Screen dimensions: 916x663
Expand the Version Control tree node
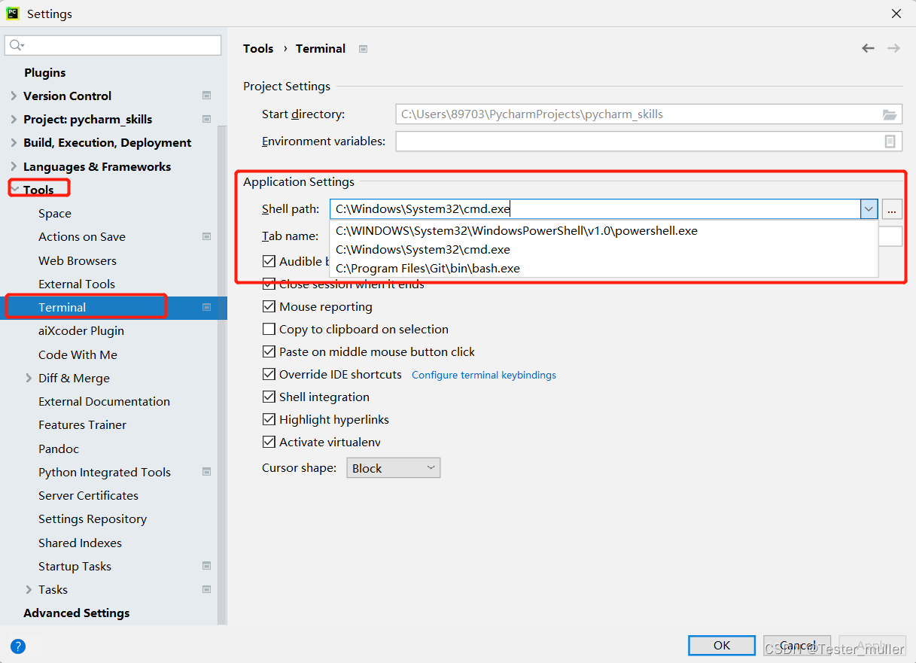click(14, 96)
